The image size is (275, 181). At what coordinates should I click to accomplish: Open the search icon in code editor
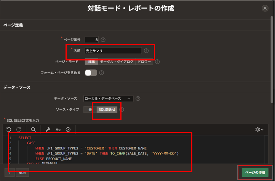(34, 129)
